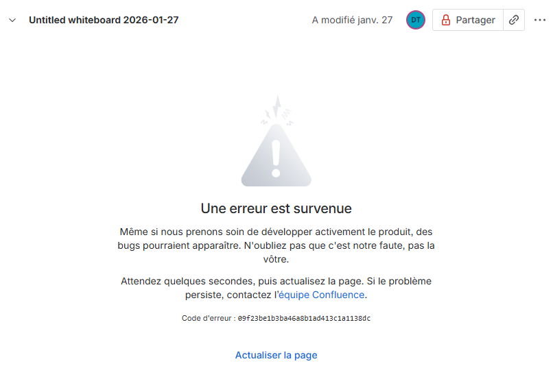
Task: Click the Untitled whiteboard 2026-01-27 title
Action: pos(104,20)
